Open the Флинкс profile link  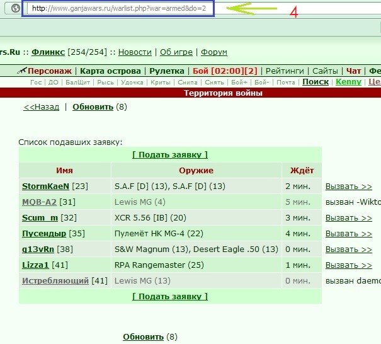(48, 52)
